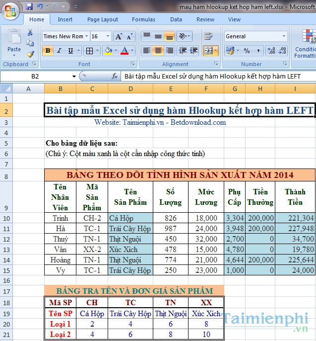316x341 pixels.
Task: Align text left
Action: 147,51
